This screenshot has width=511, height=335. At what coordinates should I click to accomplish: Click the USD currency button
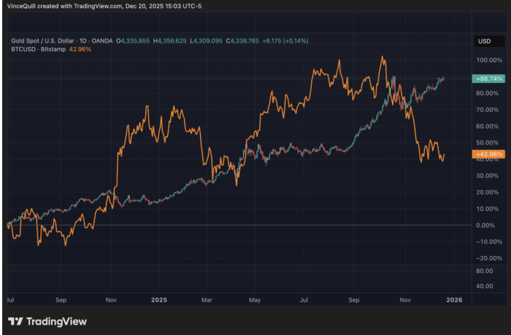pyautogui.click(x=489, y=42)
